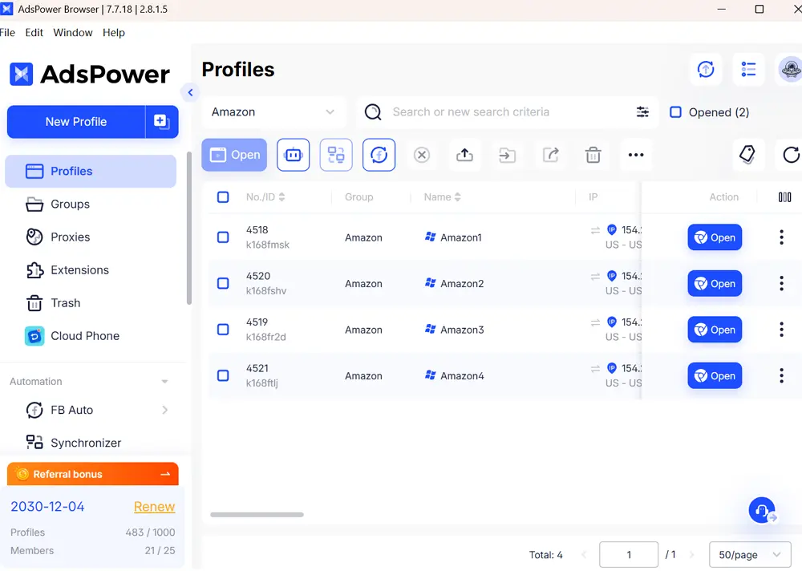This screenshot has height=571, width=802.
Task: Open the trash icon to delete selected profiles
Action: tap(593, 155)
